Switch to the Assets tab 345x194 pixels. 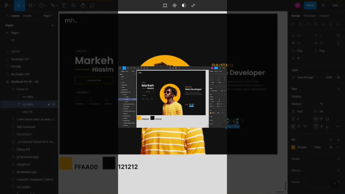tap(27, 16)
